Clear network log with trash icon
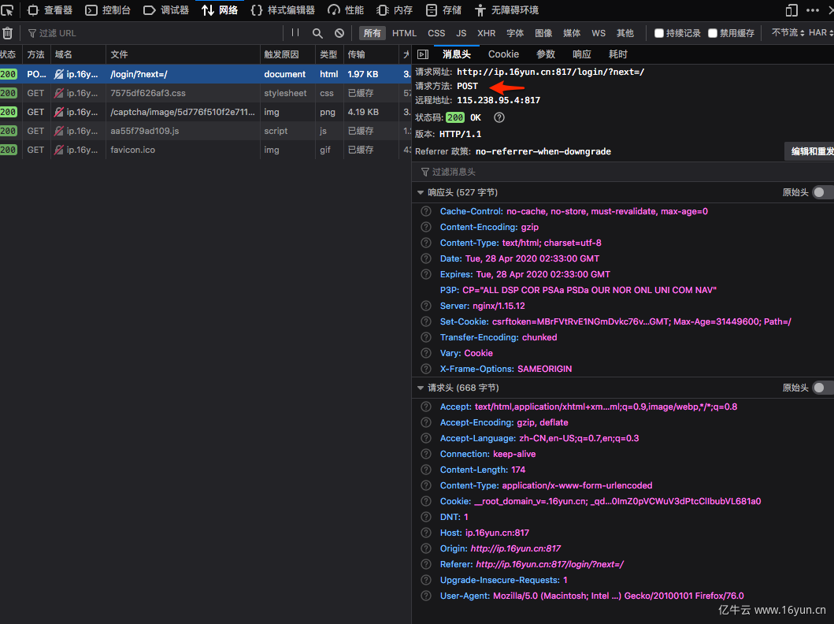This screenshot has height=624, width=834. [8, 33]
